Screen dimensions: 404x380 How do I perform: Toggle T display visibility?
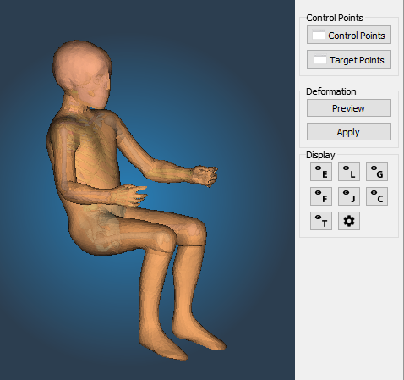point(321,221)
